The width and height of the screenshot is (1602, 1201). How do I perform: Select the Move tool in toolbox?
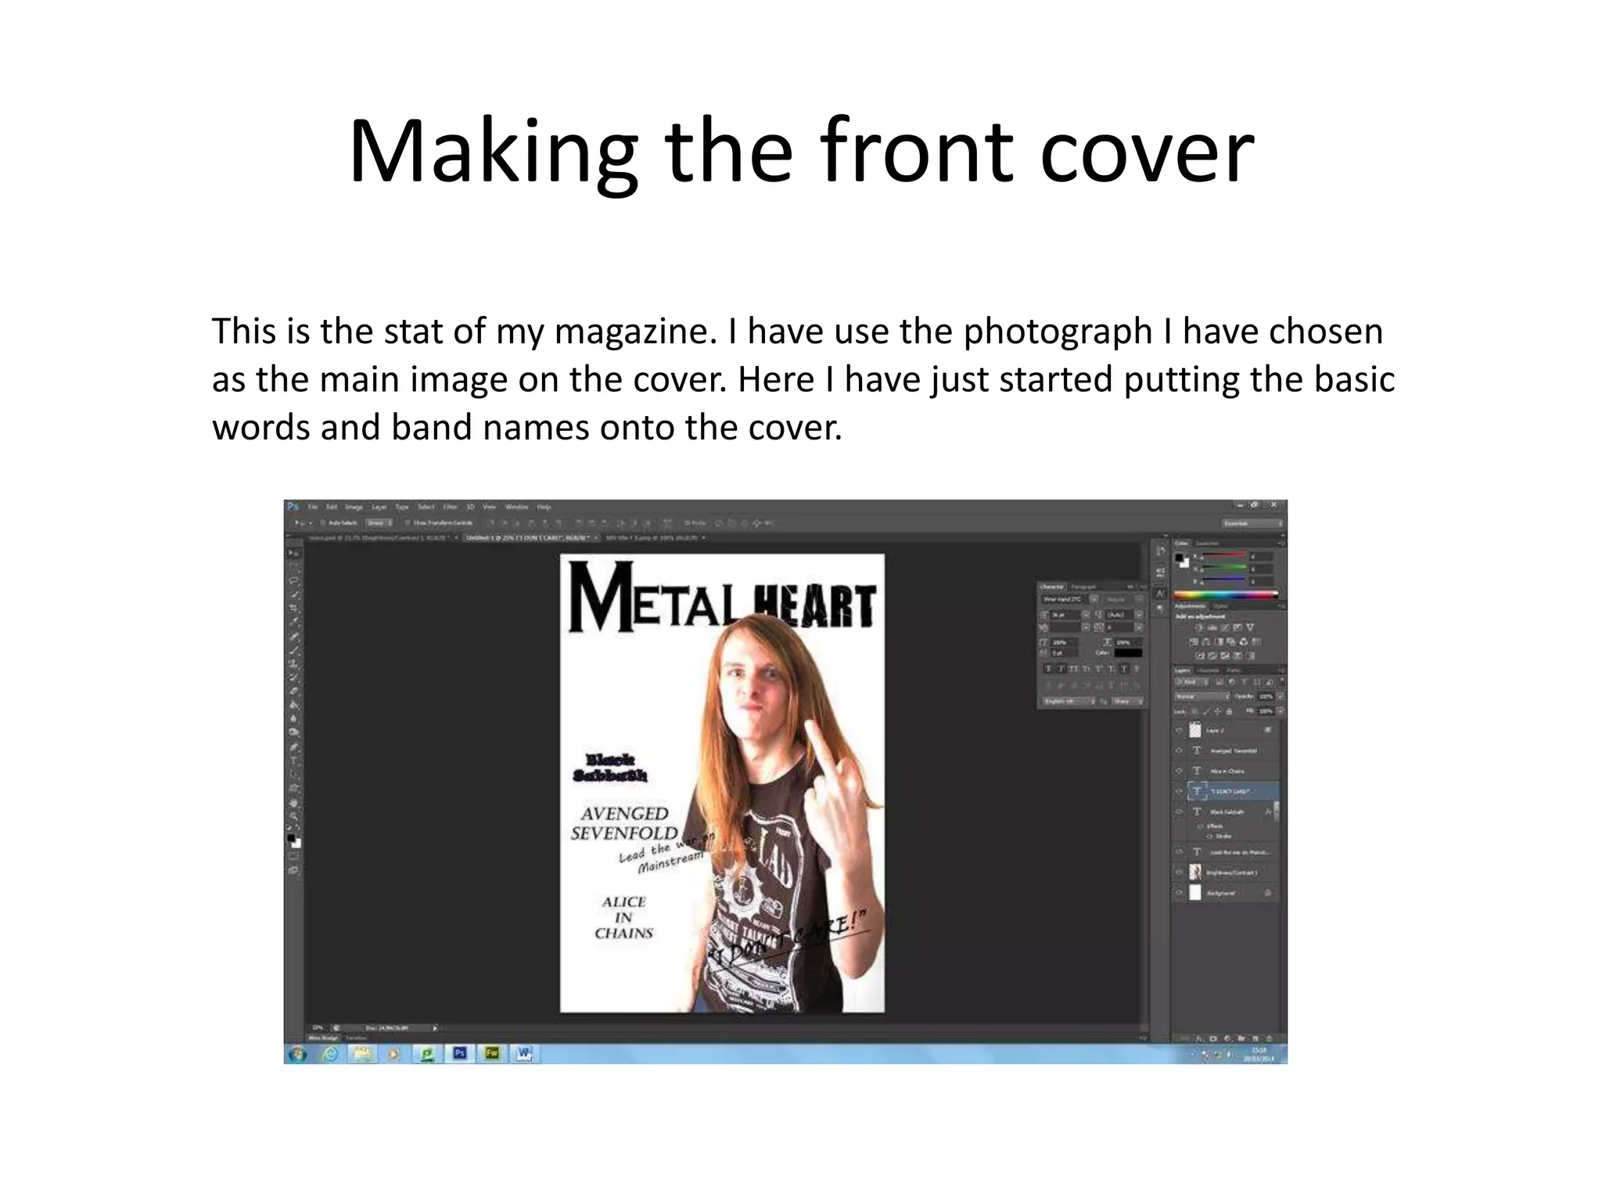(x=294, y=554)
